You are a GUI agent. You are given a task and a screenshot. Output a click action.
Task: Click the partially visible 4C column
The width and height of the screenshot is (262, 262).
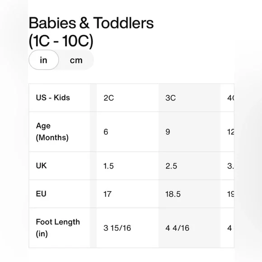227,98
